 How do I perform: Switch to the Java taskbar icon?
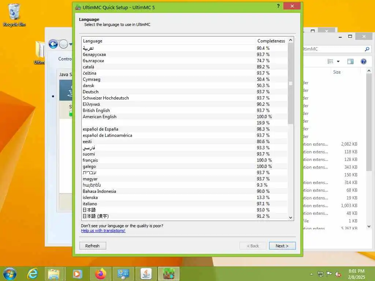pos(146,274)
